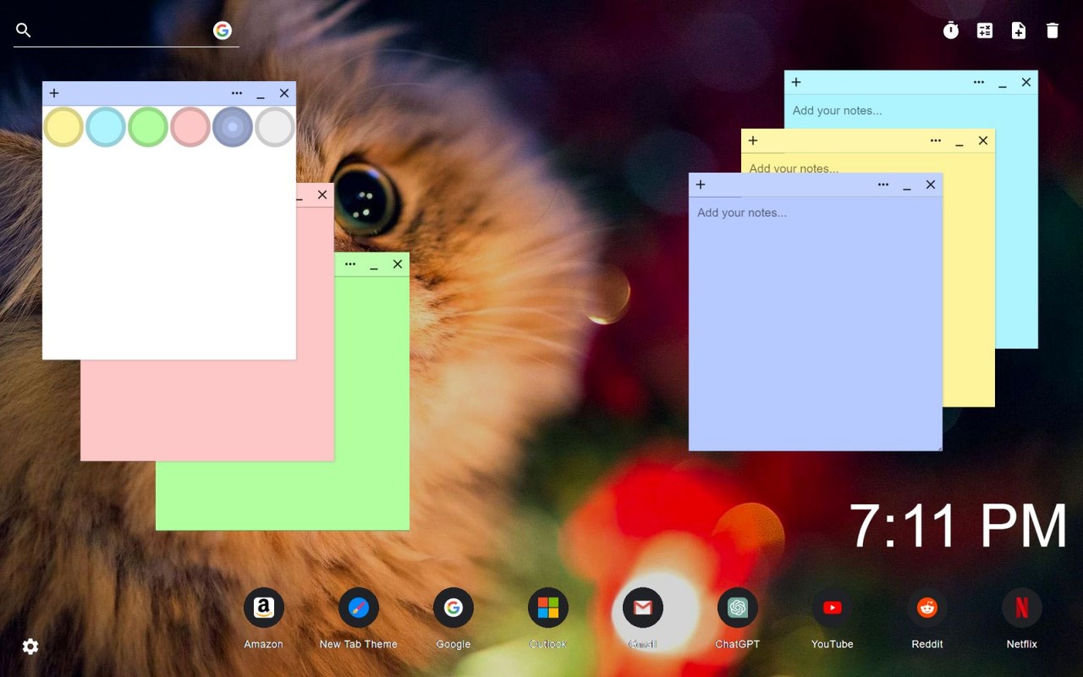Click into the yellow note's text area
The width and height of the screenshot is (1083, 677).
[867, 163]
